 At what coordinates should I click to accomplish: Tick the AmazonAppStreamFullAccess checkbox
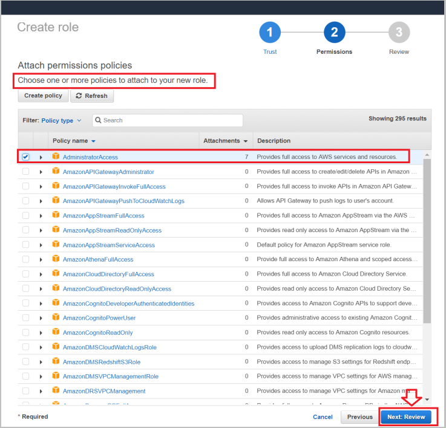pyautogui.click(x=25, y=215)
